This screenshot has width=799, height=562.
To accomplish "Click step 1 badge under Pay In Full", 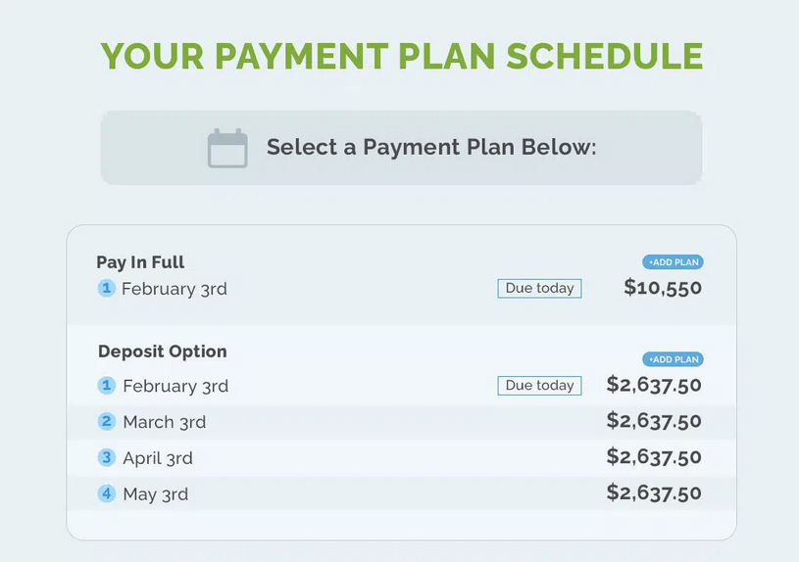I will click(107, 288).
